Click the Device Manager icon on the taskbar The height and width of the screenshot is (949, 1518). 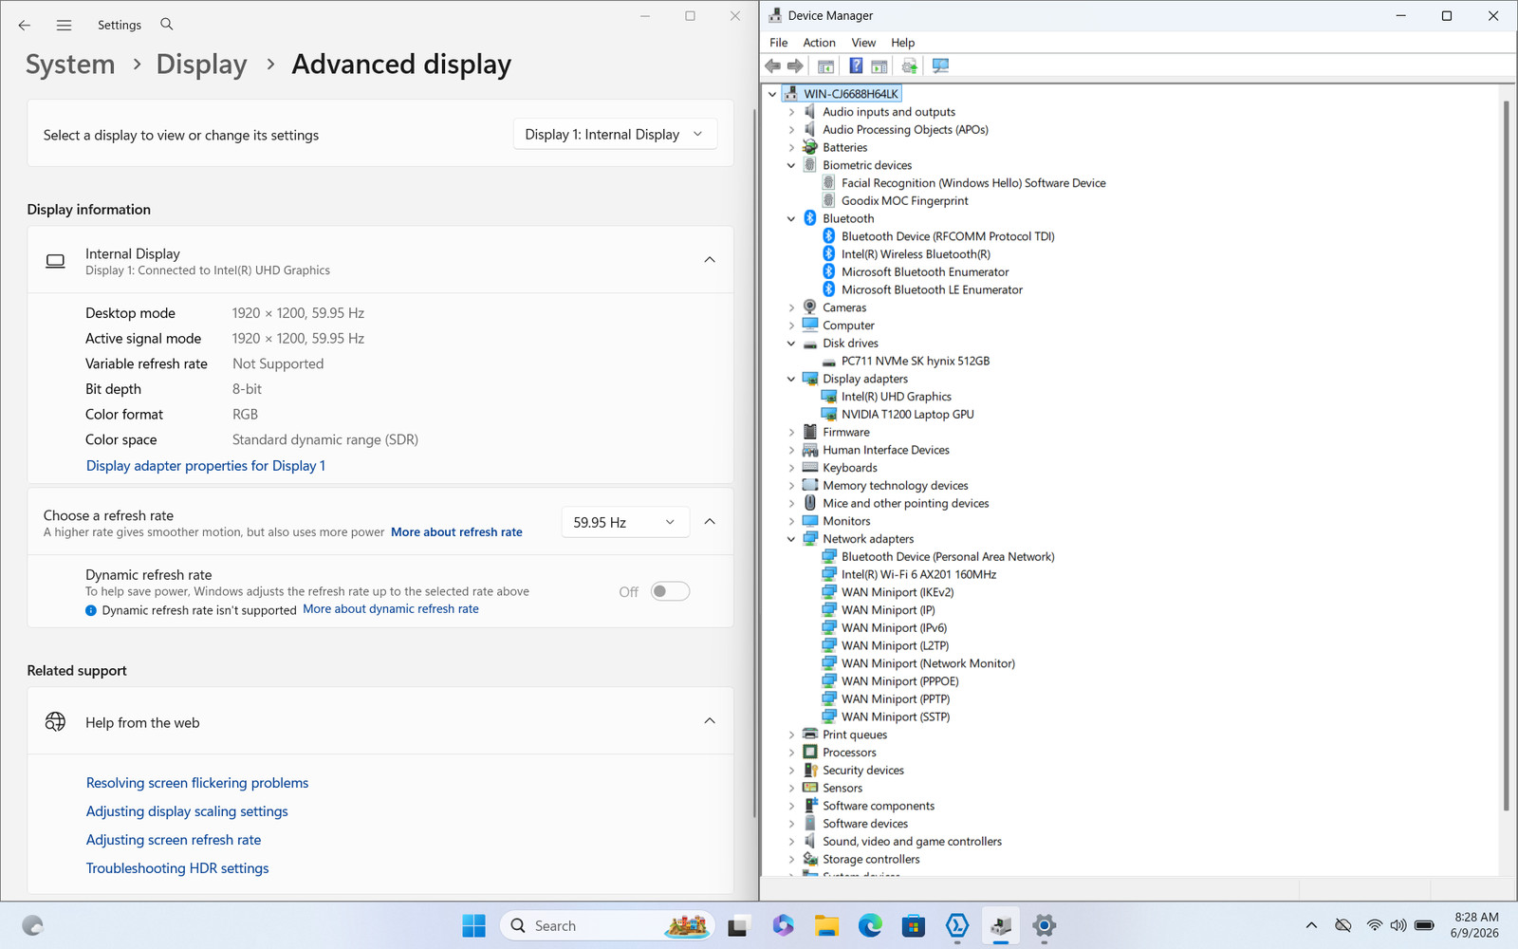click(x=1001, y=925)
